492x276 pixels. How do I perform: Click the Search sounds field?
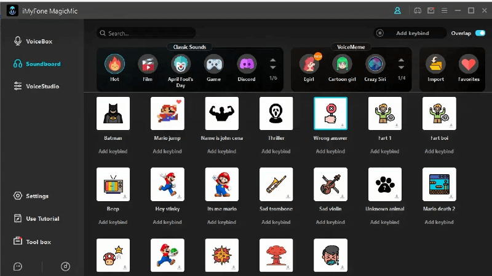tap(146, 33)
